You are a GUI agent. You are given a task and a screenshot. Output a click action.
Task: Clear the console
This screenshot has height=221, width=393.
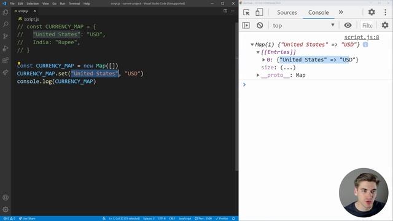click(260, 25)
